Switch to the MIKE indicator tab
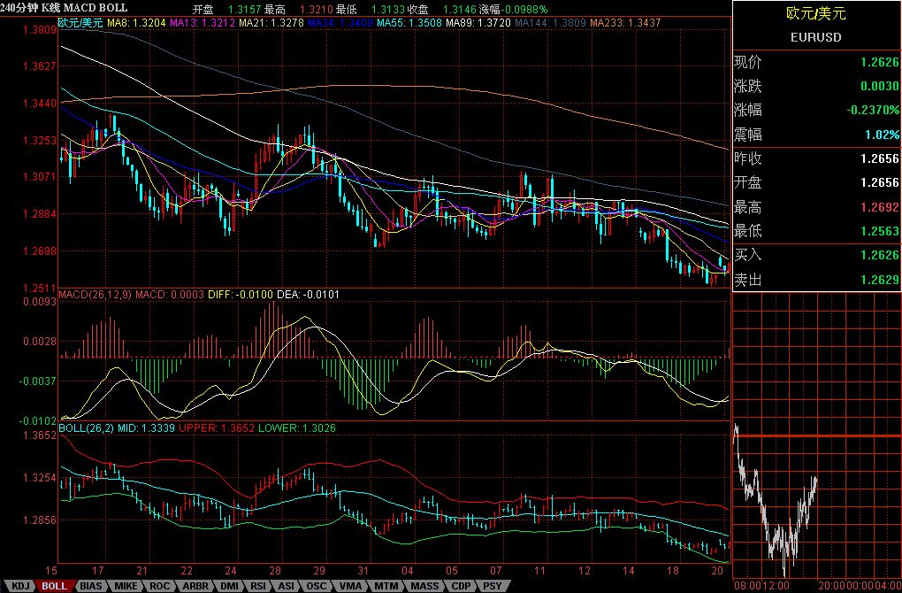Screen dimensions: 902x593 pyautogui.click(x=126, y=586)
